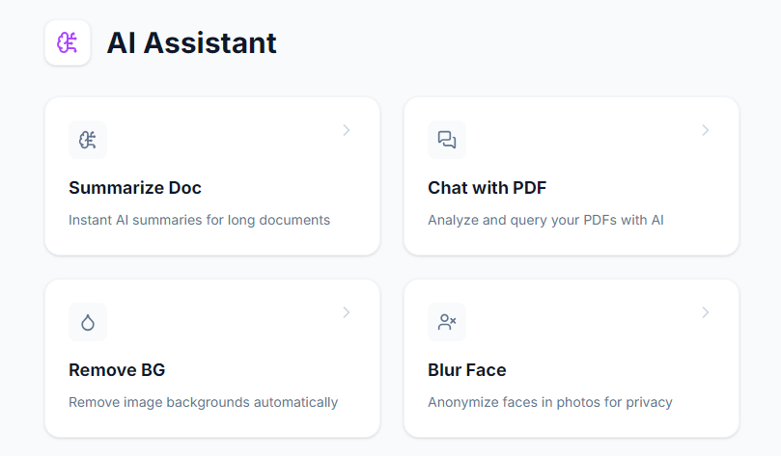This screenshot has height=456, width=781.
Task: Expand the Chat with PDF chevron arrow
Action: tap(706, 130)
